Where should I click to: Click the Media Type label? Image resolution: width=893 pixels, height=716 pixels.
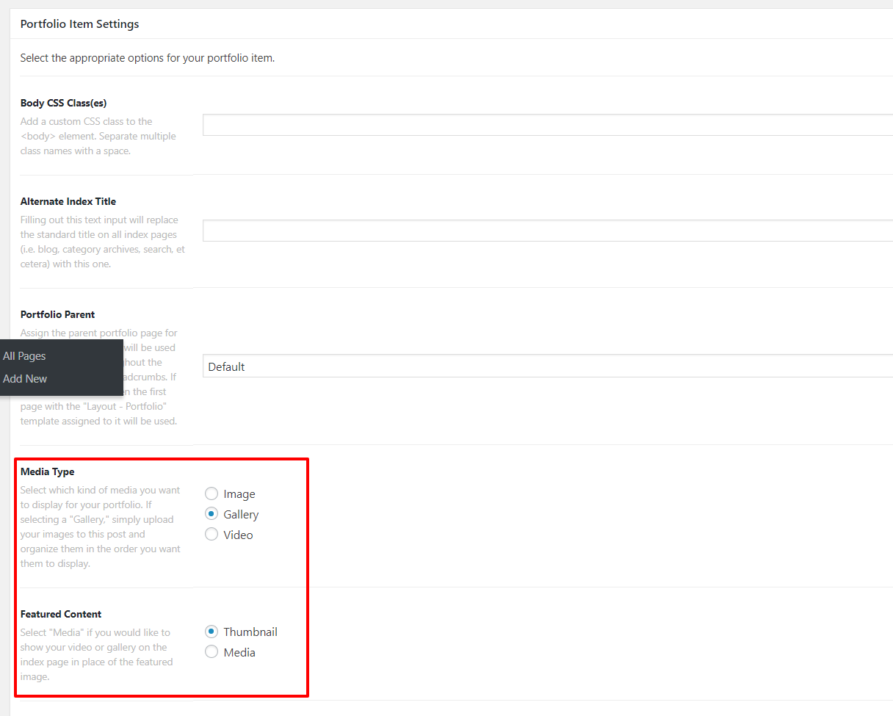tap(48, 471)
